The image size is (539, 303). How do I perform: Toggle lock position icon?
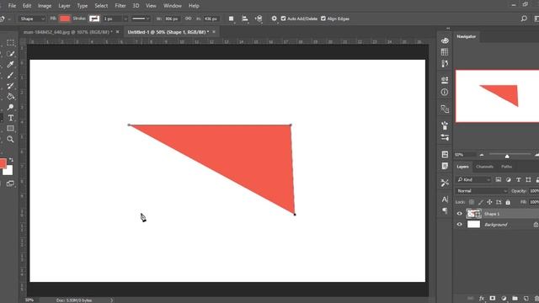(x=489, y=202)
